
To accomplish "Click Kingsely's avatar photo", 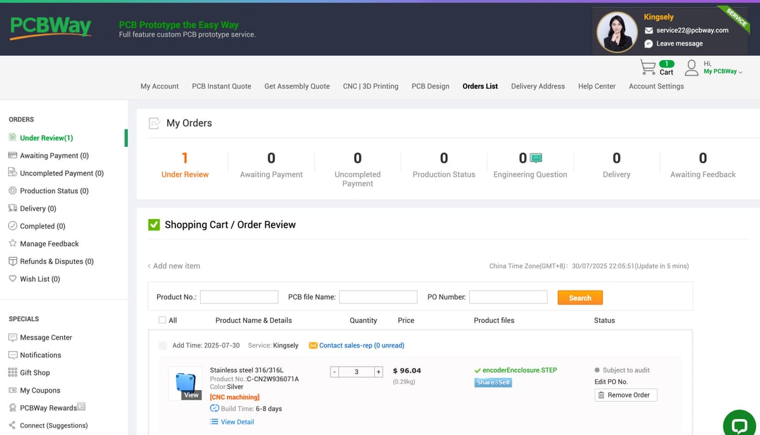I will (616, 32).
